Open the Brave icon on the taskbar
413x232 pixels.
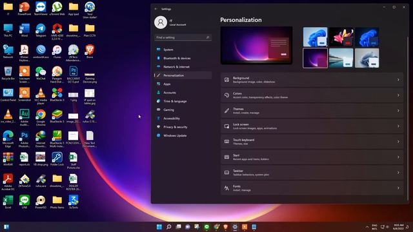point(225,227)
